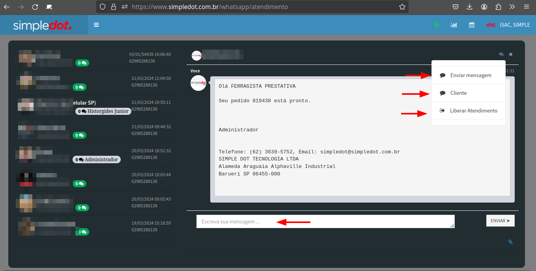
Task: Open browser downloads icon
Action: click(x=469, y=7)
